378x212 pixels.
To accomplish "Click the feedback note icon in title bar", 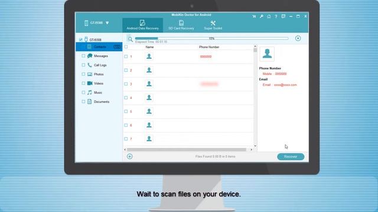I will click(x=283, y=16).
